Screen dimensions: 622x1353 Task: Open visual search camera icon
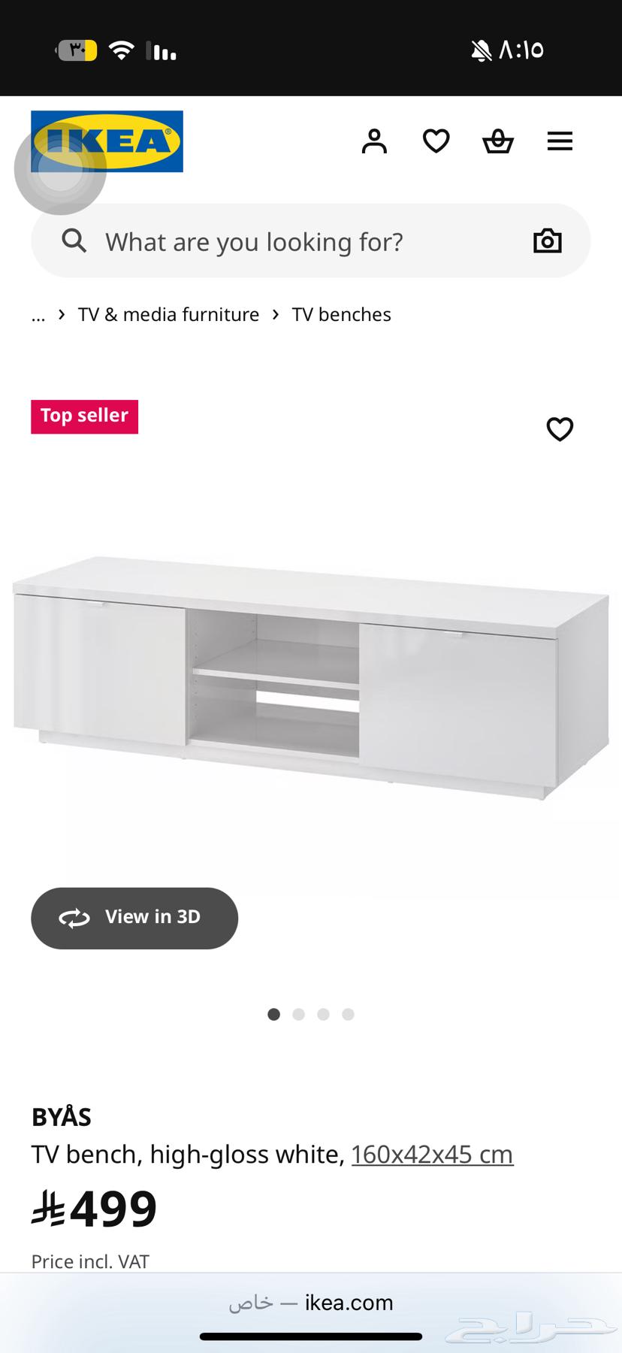[x=548, y=241]
